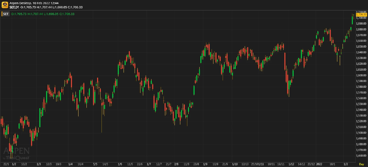Screen dimensions: 368x167
Task: Click the 2022 year marker on the time axis
Action: pos(320,164)
